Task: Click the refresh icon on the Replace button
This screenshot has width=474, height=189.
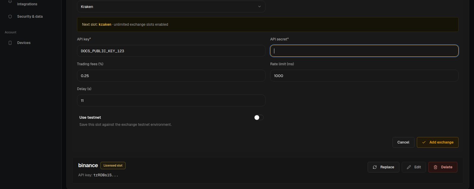Action: [x=375, y=167]
